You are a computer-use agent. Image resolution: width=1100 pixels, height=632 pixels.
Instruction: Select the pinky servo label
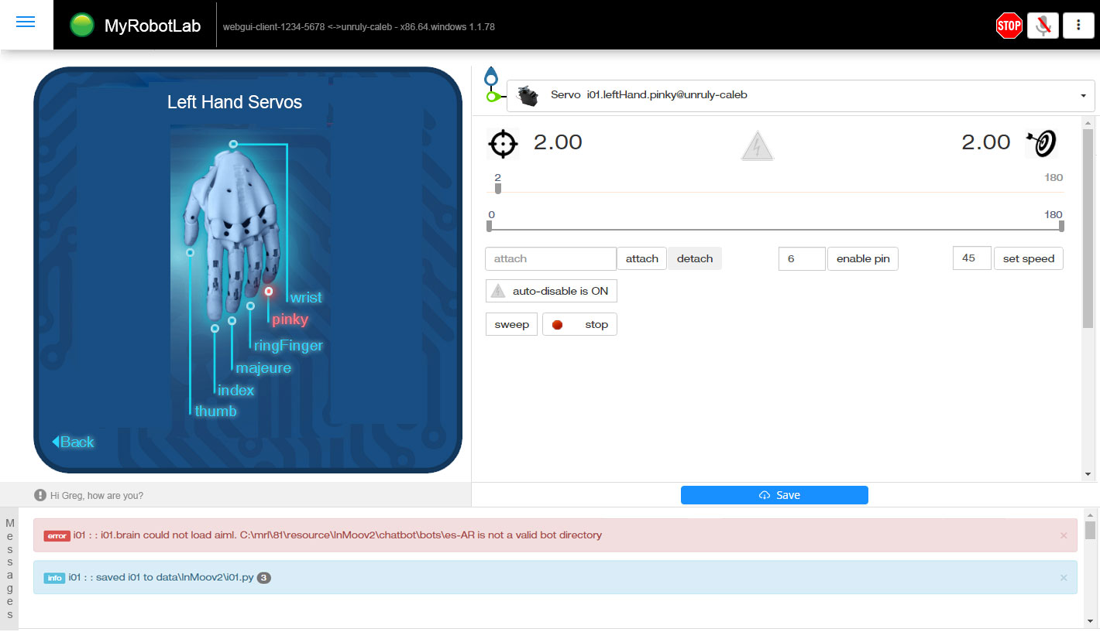click(x=290, y=319)
